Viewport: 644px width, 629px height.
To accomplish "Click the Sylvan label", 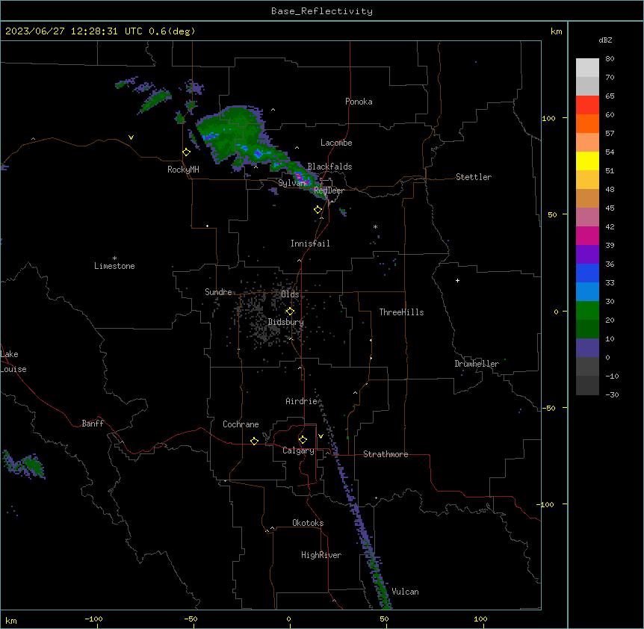I will (x=292, y=183).
